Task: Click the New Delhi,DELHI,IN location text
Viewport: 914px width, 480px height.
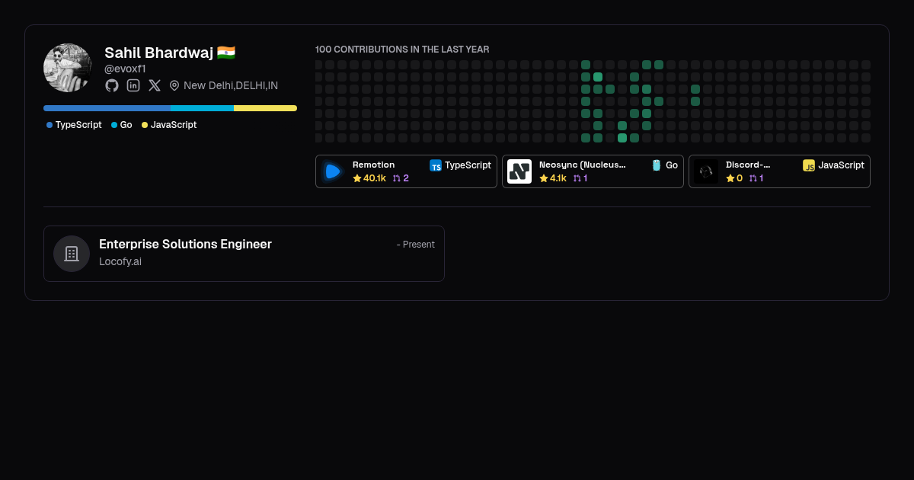Action: pyautogui.click(x=231, y=85)
